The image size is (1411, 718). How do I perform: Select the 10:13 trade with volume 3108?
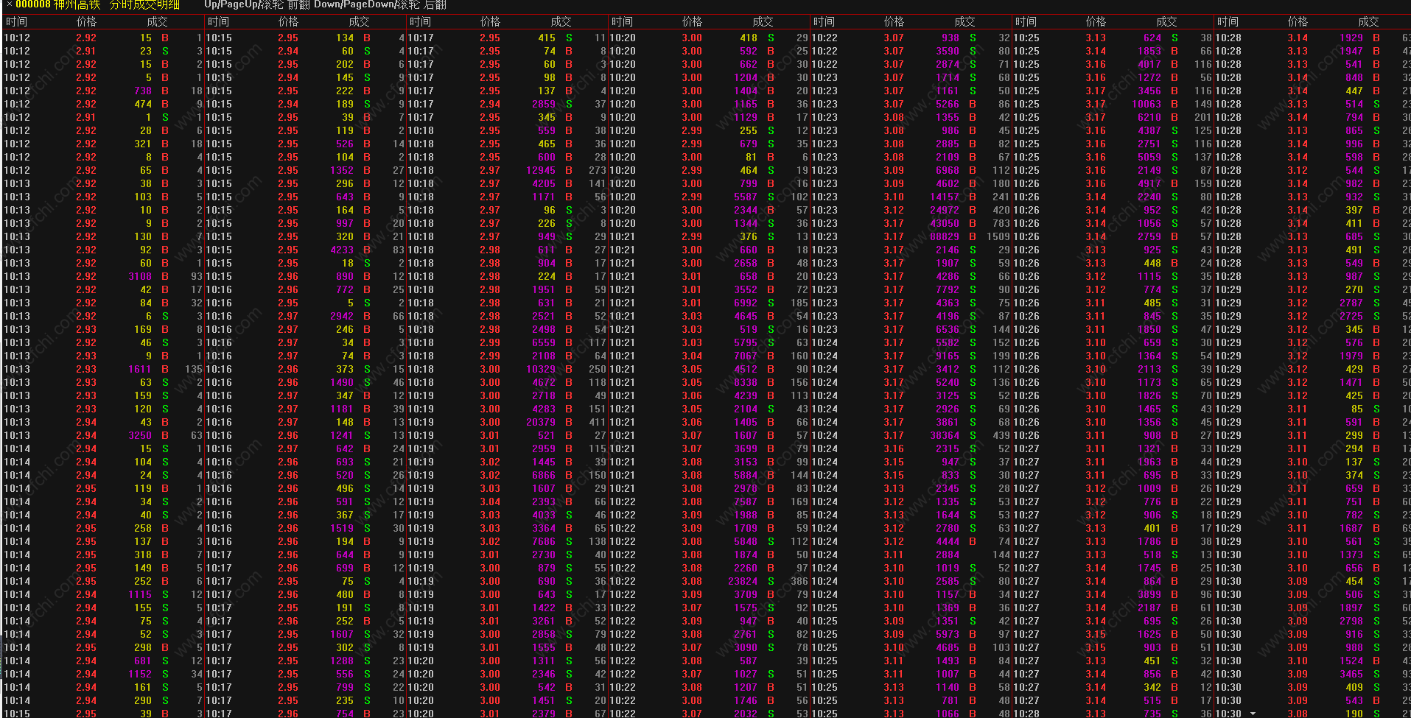(x=140, y=276)
